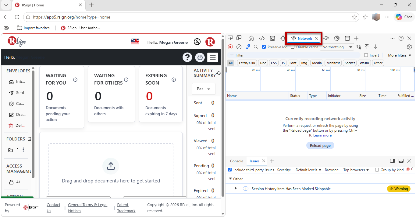Open DevTools customize three-dots menu
The height and width of the screenshot is (218, 416).
pyautogui.click(x=393, y=38)
